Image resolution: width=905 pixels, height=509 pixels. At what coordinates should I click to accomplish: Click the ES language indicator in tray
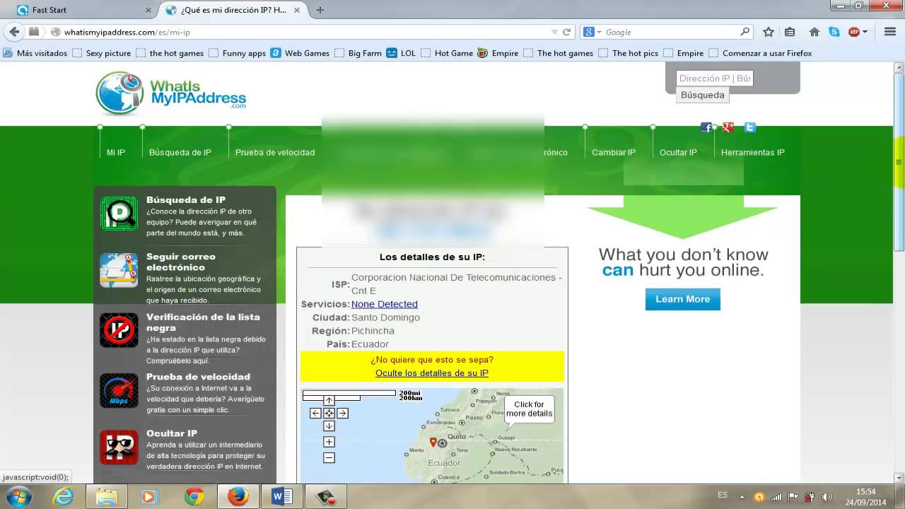tap(723, 495)
